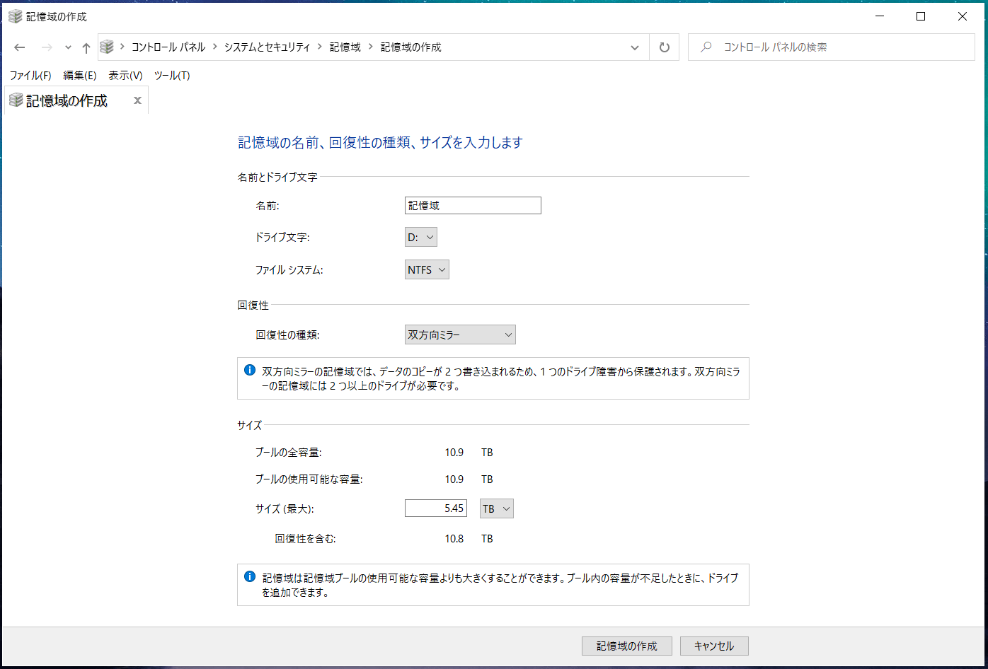Go up one level with up arrow
988x669 pixels.
pyautogui.click(x=86, y=47)
